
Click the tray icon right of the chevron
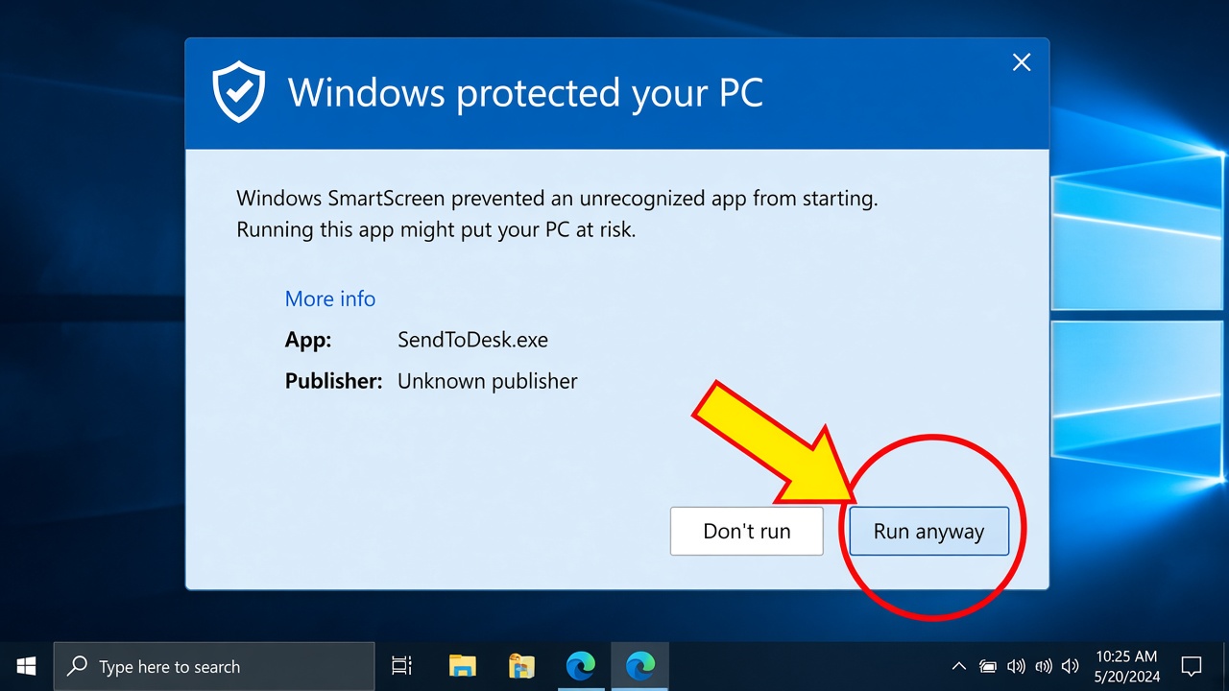click(x=988, y=666)
